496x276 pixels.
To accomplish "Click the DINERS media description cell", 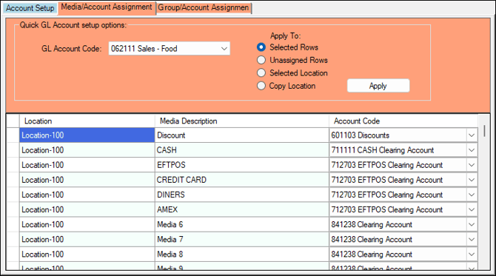I will click(x=242, y=195).
